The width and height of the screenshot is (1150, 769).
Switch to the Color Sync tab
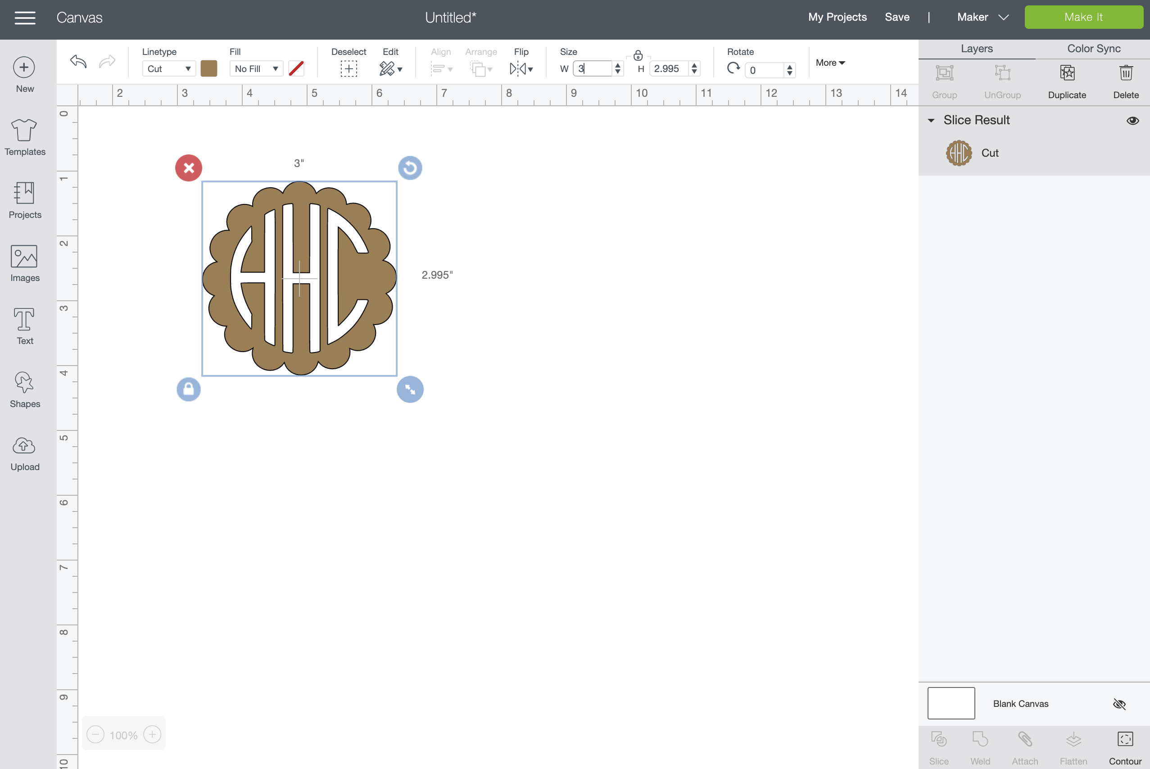(x=1094, y=49)
